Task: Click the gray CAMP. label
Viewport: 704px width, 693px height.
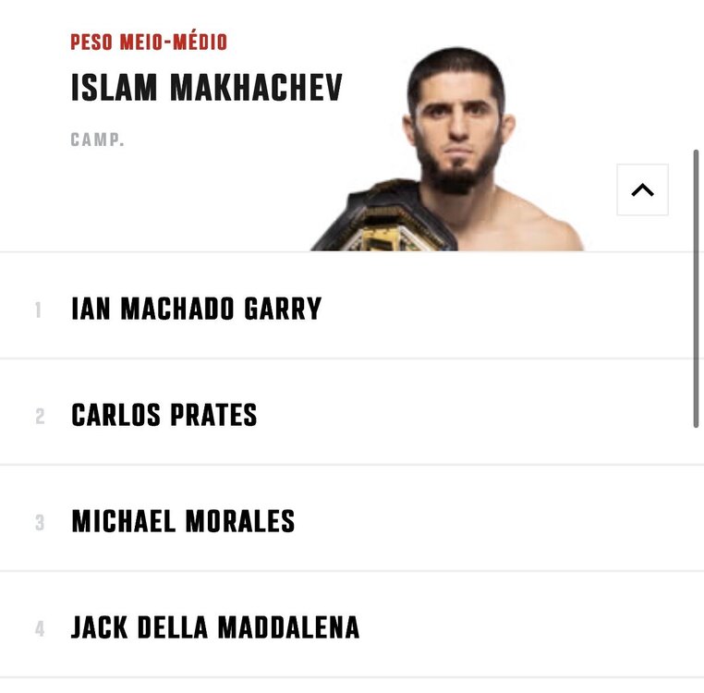Action: [97, 140]
